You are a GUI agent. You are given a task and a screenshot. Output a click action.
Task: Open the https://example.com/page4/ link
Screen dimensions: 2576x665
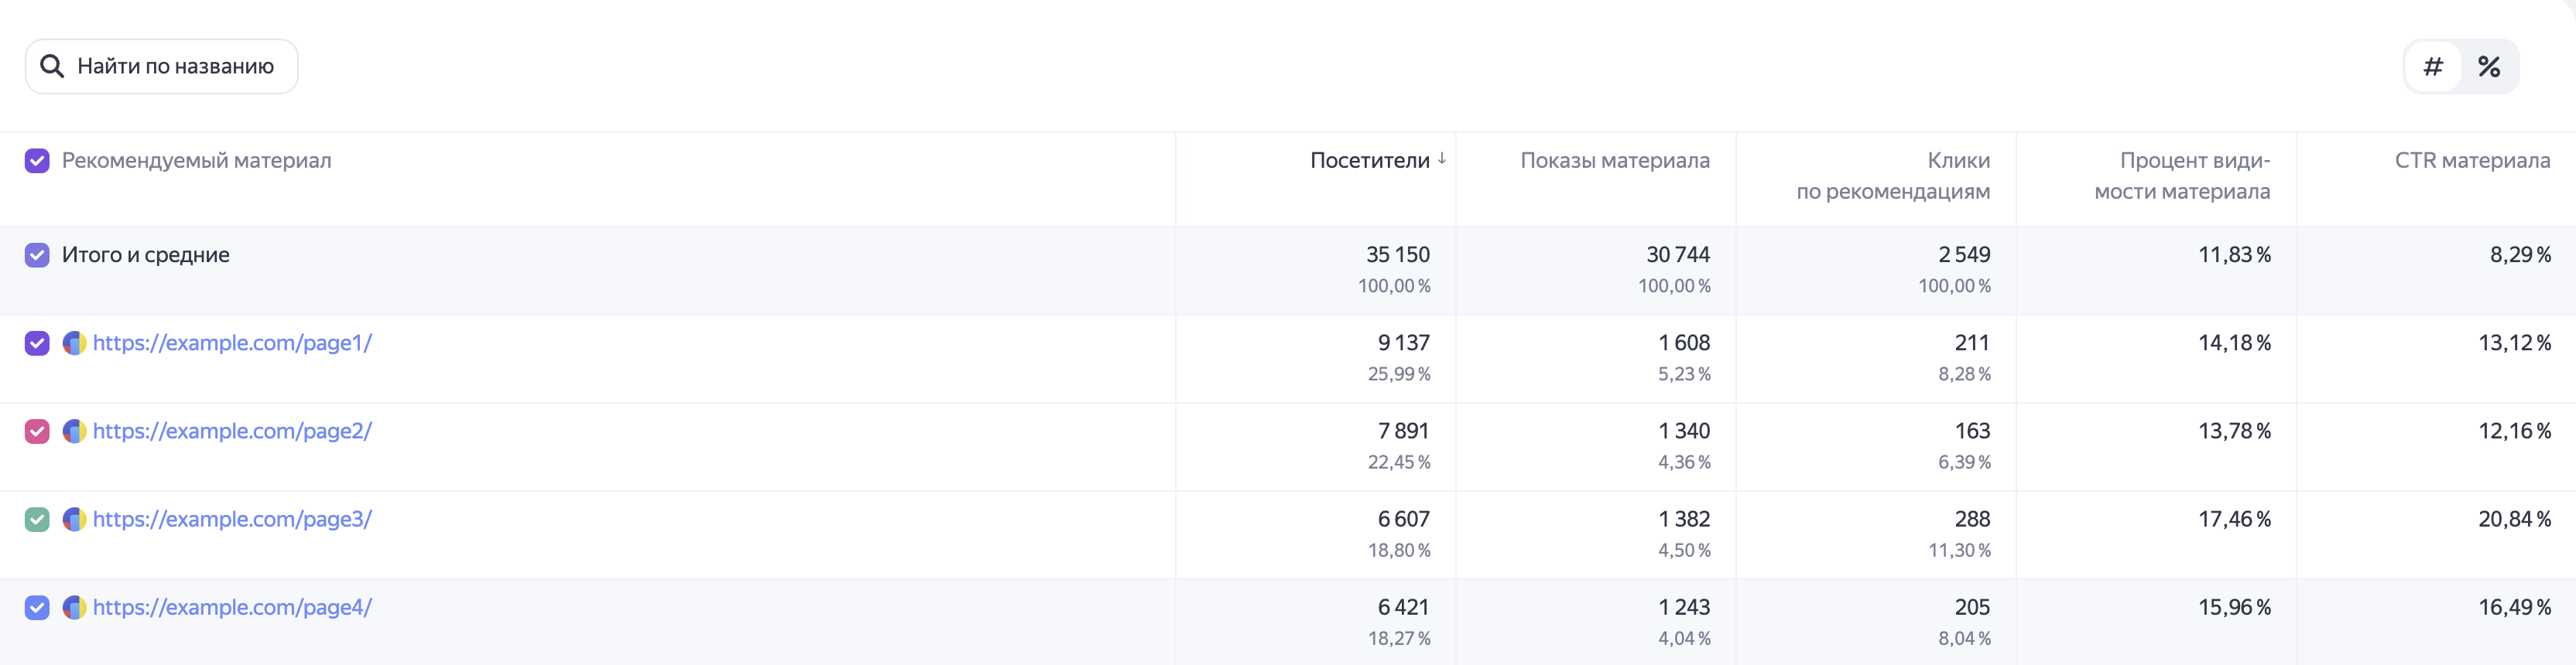(232, 607)
